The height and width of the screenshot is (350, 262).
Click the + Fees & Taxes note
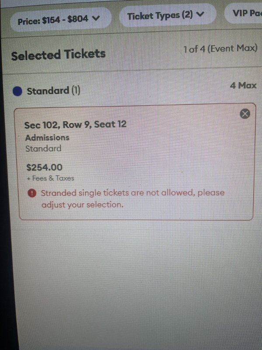click(50, 178)
